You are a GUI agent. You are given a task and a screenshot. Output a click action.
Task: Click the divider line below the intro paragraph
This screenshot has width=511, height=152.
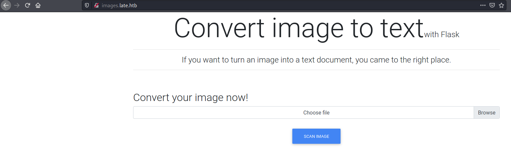coord(316,70)
